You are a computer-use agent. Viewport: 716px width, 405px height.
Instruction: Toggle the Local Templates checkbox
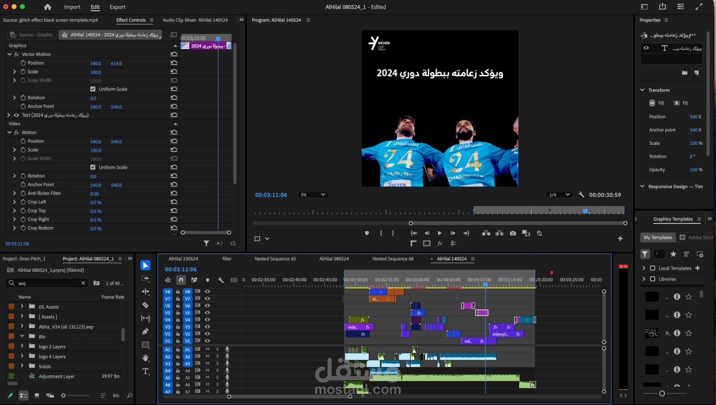coord(652,268)
